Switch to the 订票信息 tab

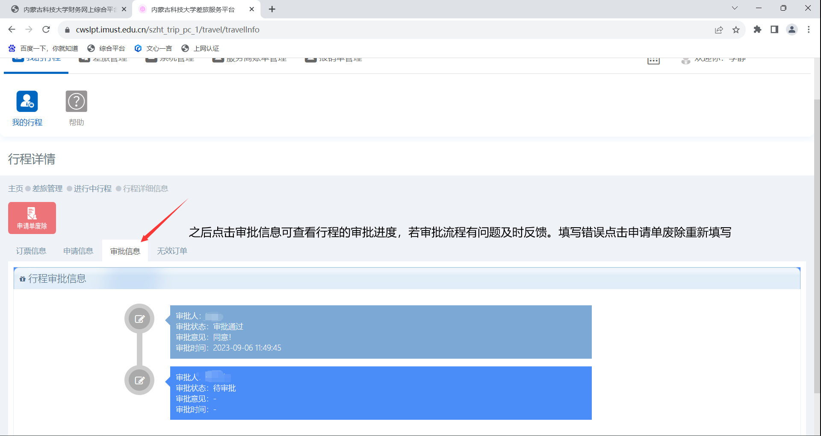(31, 251)
